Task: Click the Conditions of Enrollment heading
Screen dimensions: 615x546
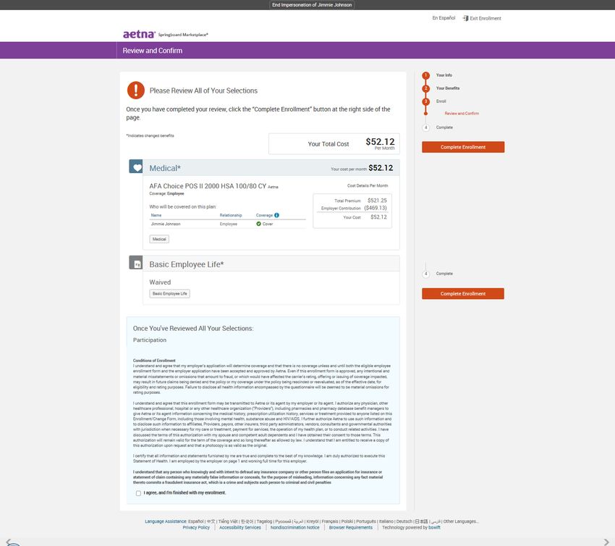Action: tap(154, 361)
